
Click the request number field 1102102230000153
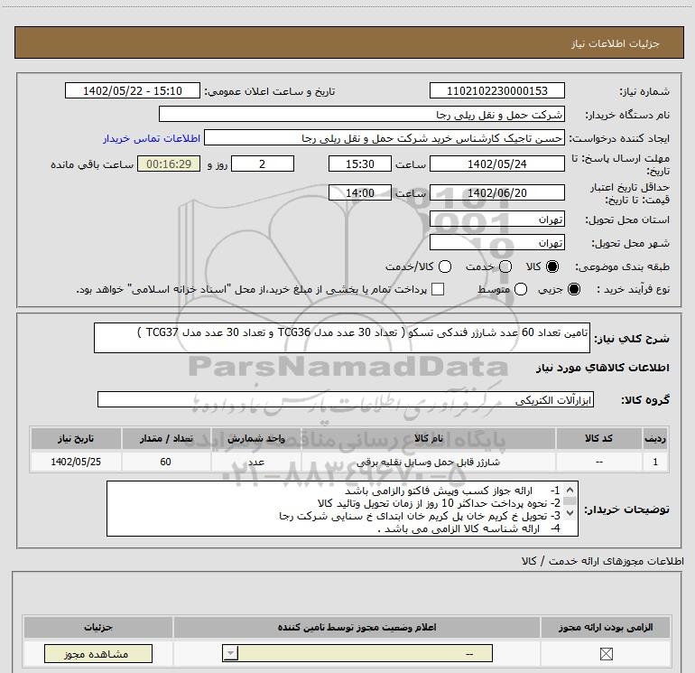[x=496, y=90]
